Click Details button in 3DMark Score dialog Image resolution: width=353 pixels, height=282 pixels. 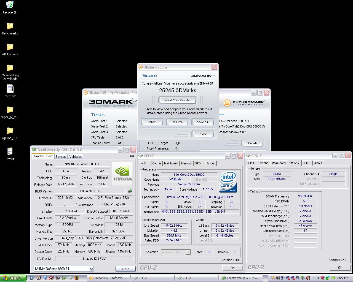pyautogui.click(x=153, y=122)
